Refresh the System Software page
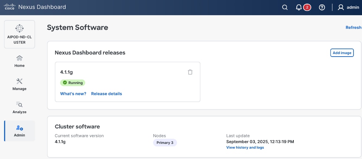 (x=353, y=27)
